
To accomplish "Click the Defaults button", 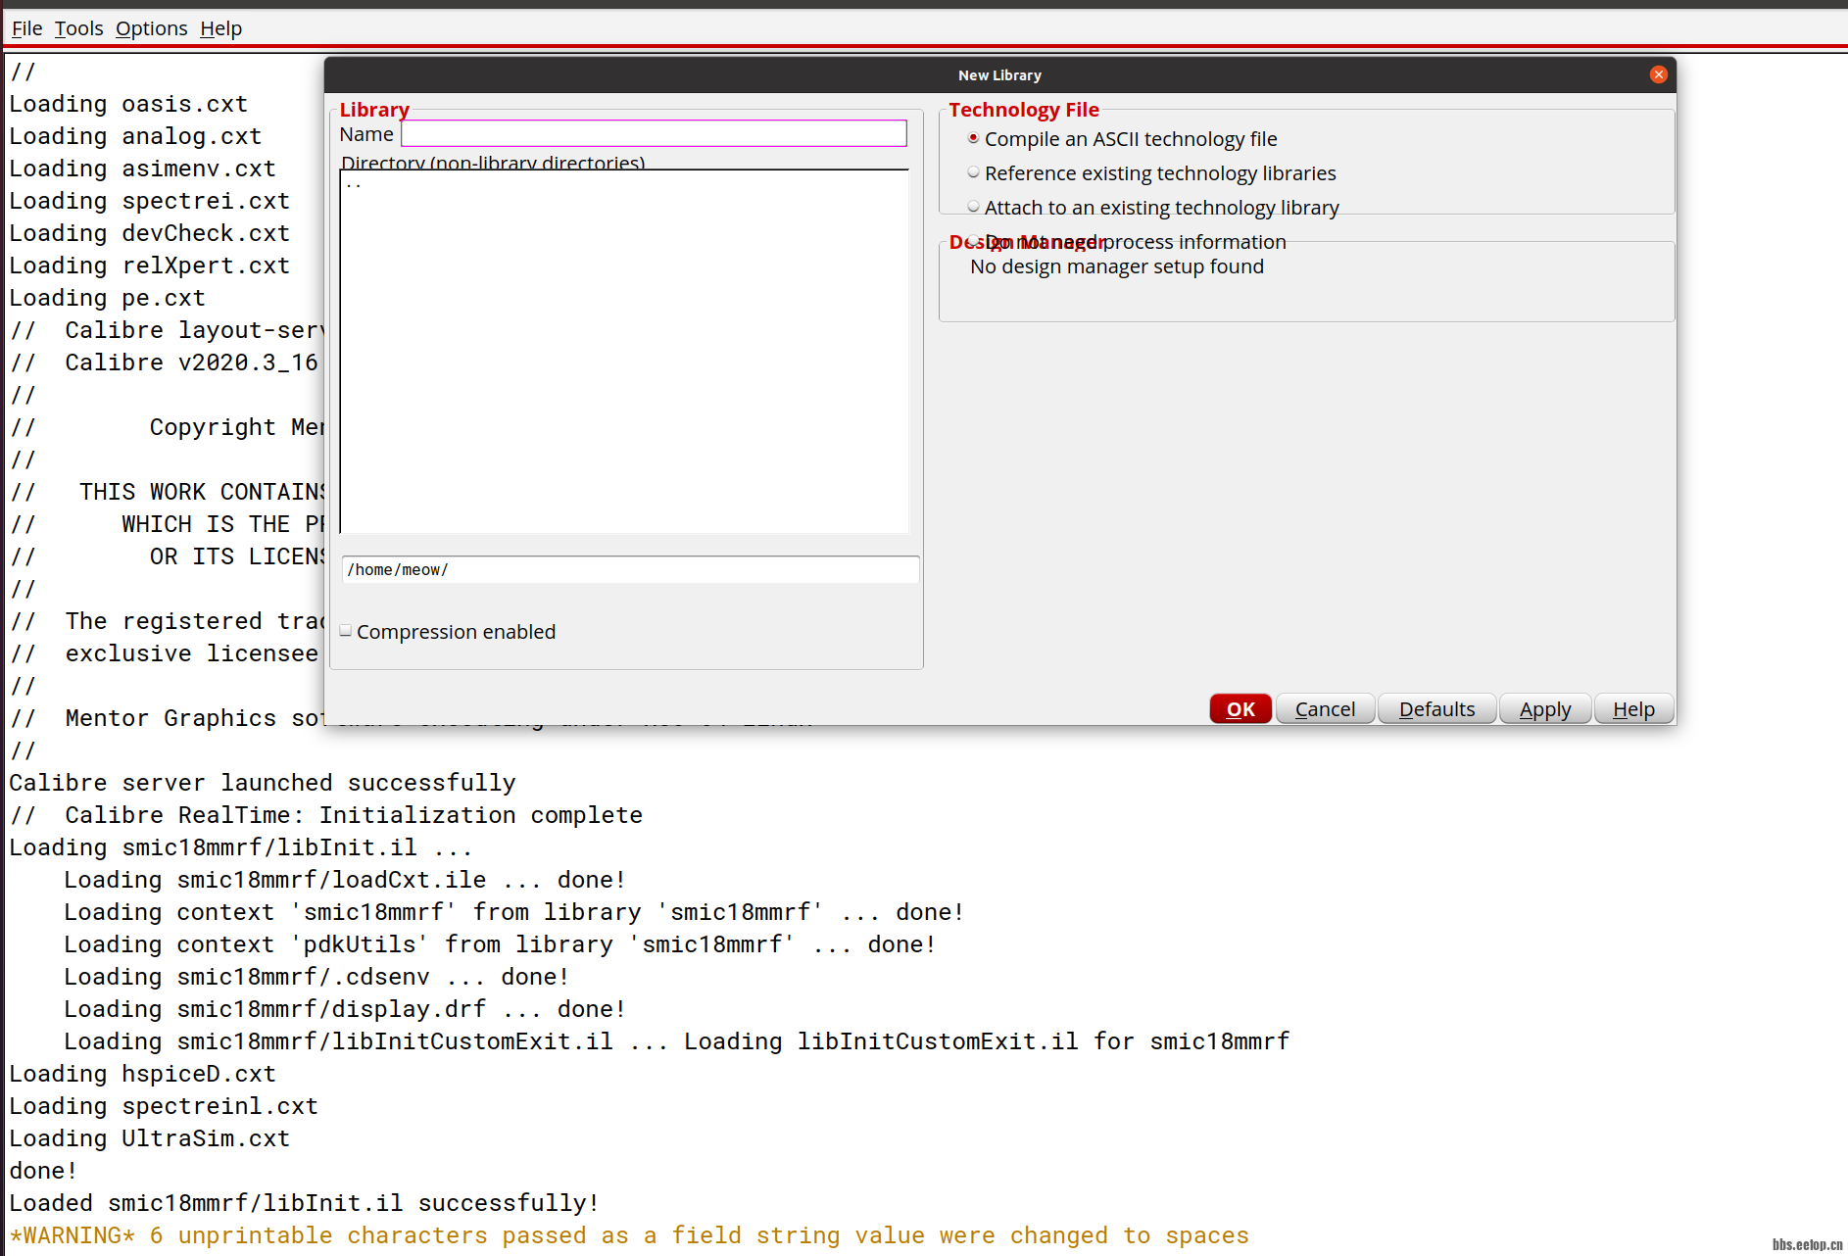I will coord(1435,708).
